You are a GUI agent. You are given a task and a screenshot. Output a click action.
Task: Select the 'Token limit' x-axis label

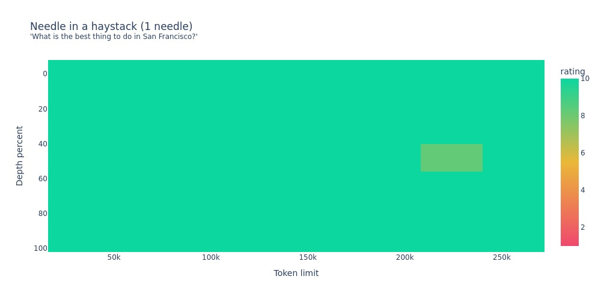(x=296, y=273)
